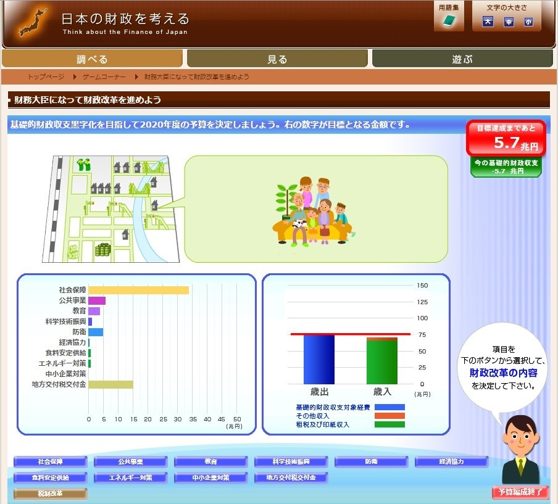Click the finance minister character
558x504 pixels.
pos(520,450)
